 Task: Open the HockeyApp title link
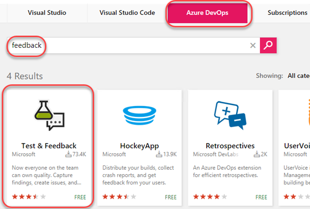point(139,146)
